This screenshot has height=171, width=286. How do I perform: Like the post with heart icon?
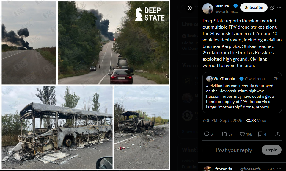click(x=246, y=134)
